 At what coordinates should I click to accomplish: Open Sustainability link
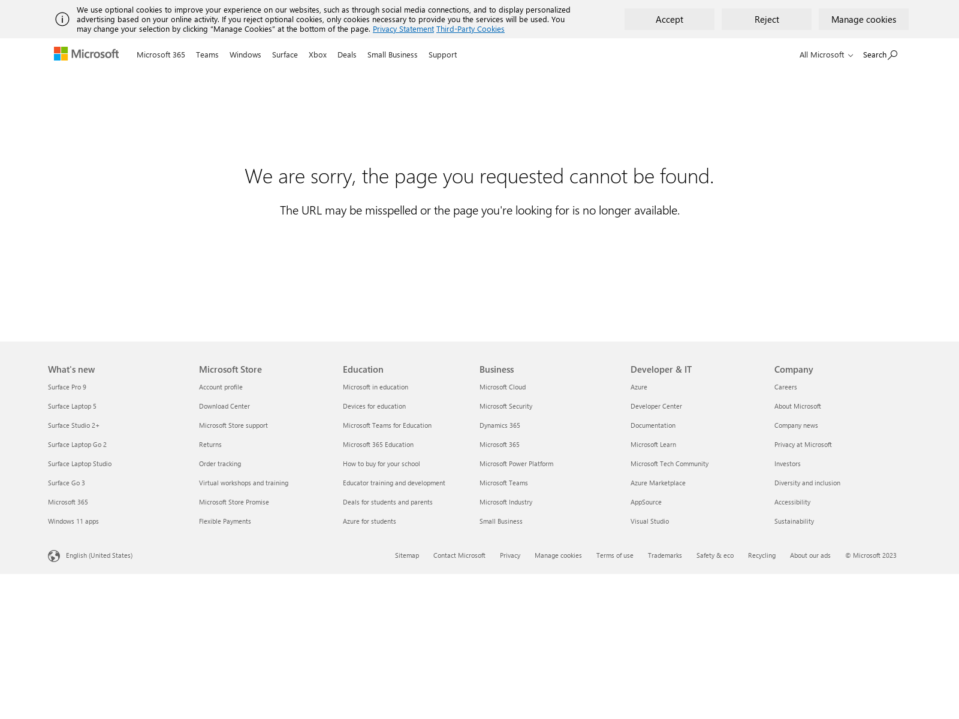click(x=794, y=521)
